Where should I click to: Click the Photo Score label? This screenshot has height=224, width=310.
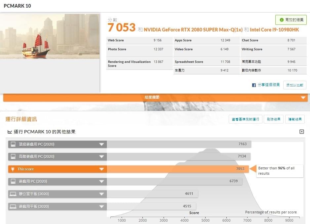click(x=117, y=49)
